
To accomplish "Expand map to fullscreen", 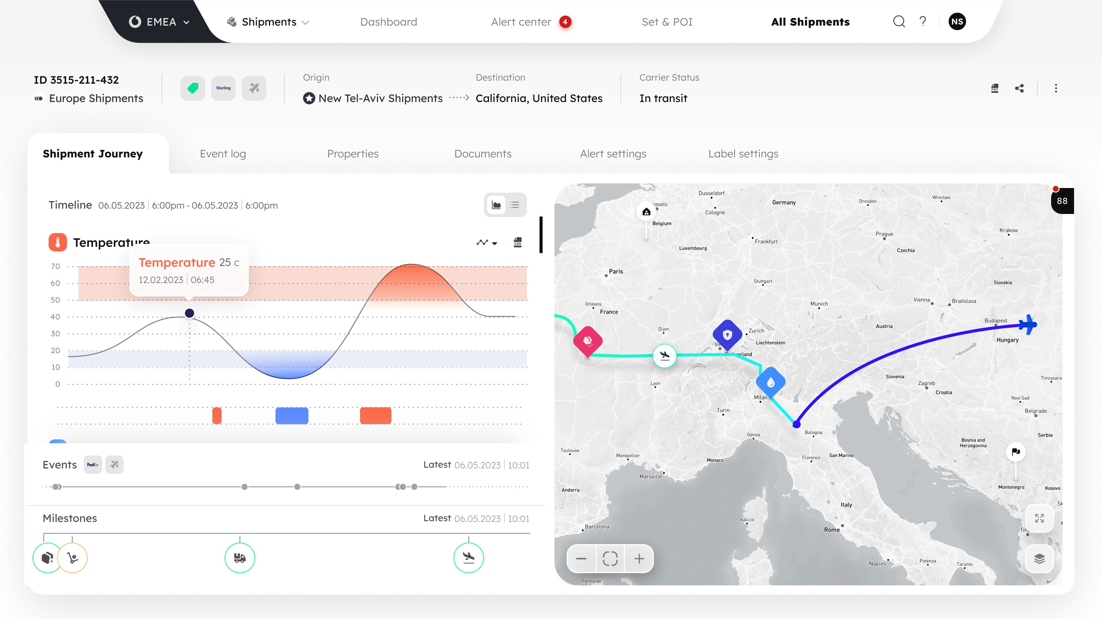I will 1039,518.
